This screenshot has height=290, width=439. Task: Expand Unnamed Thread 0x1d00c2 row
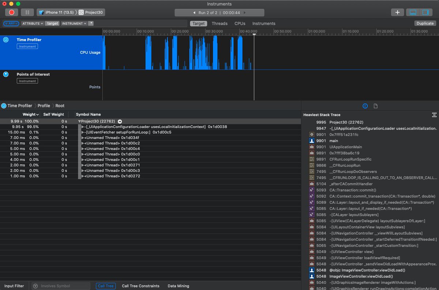[83, 143]
